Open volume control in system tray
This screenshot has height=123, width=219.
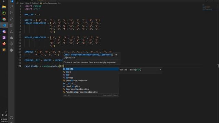pyautogui.click(x=2, y=115)
